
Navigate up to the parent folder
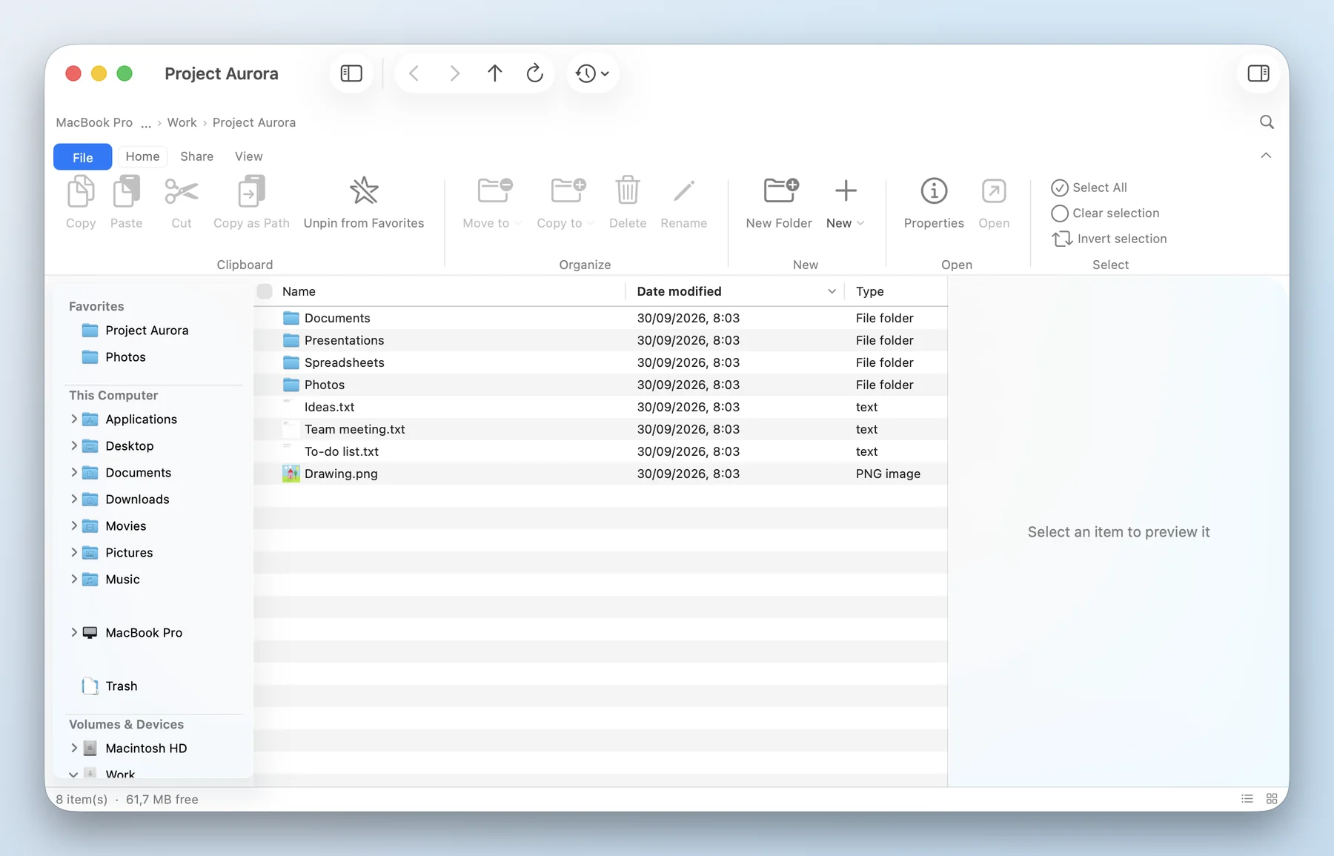click(494, 73)
